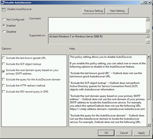Enable Exclude the SCP object lookup
The height and width of the screenshot is (139, 153).
[x=3, y=64]
